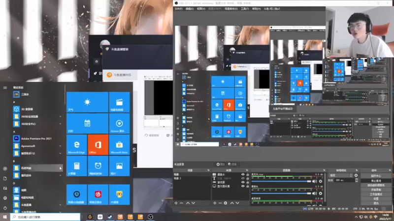The image size is (394, 221).
Task: Adjust the 麦克风/Aux volume slider
Action: [x=281, y=181]
